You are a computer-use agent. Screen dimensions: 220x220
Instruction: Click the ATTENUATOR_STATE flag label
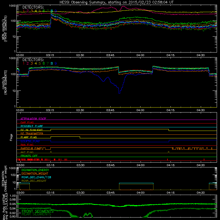click(33, 119)
